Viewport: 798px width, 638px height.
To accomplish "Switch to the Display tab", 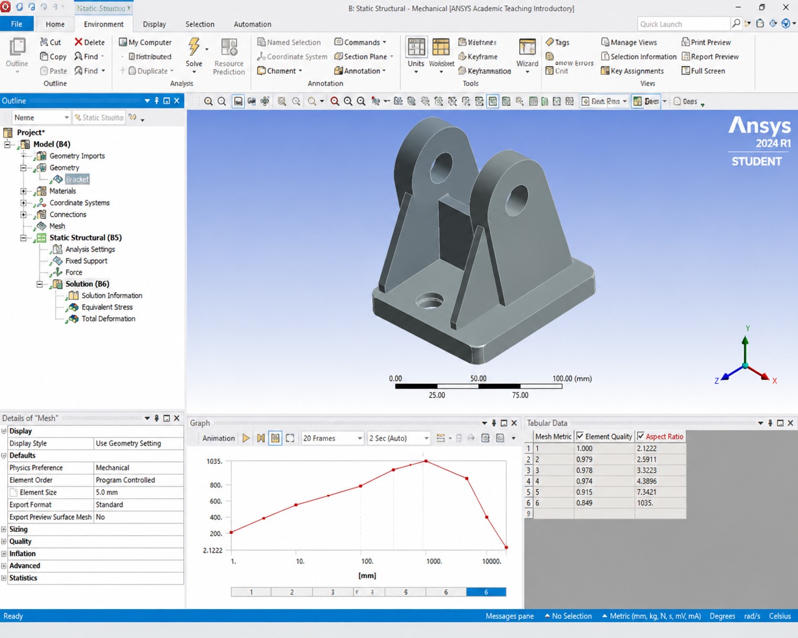I will coord(154,24).
